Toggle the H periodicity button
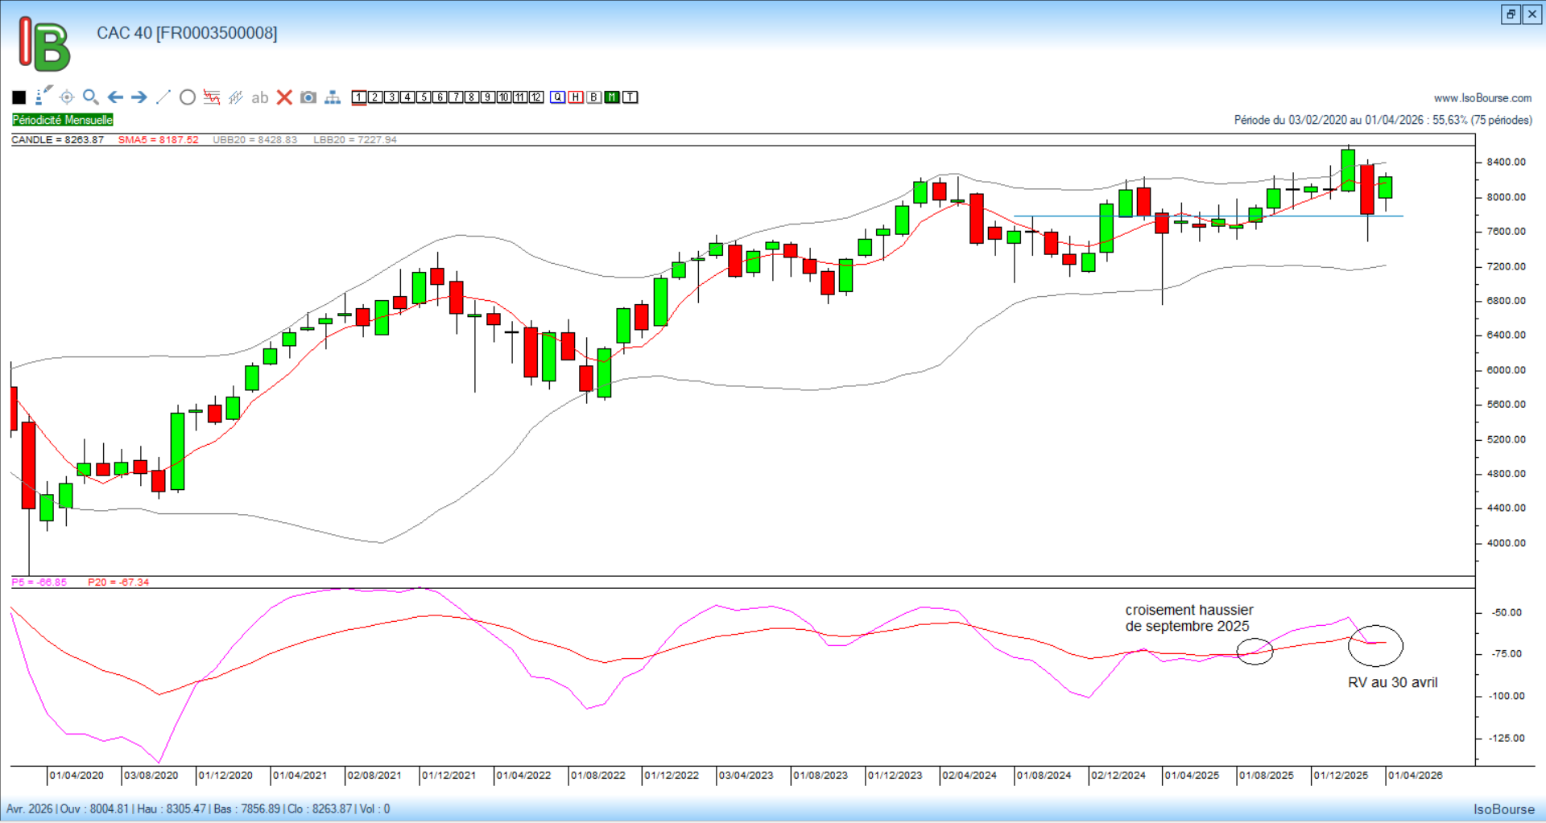The width and height of the screenshot is (1546, 823). click(x=576, y=97)
